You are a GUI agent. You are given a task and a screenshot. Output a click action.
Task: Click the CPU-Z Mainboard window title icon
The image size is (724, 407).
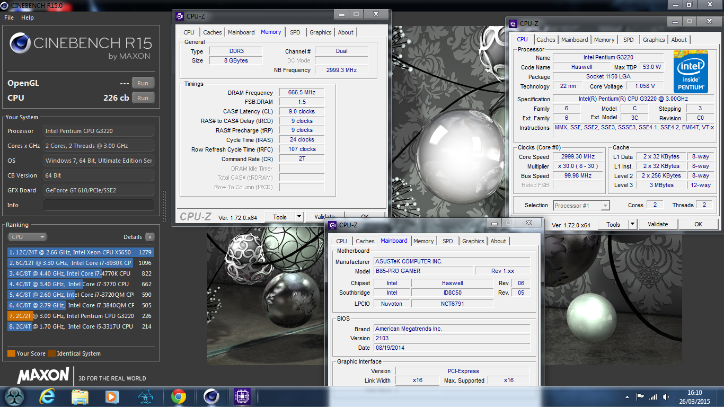tap(332, 225)
